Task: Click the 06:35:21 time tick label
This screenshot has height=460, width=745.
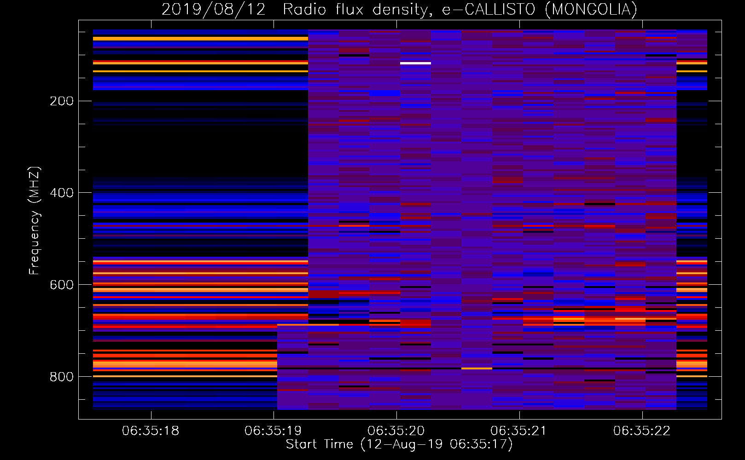Action: point(519,431)
